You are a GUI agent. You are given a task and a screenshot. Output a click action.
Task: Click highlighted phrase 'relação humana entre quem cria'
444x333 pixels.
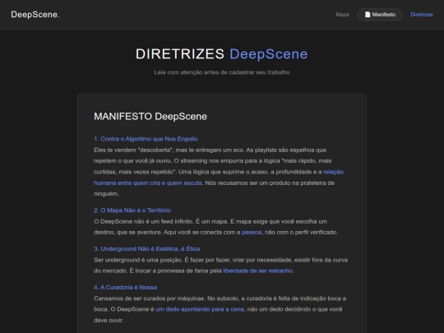point(219,178)
